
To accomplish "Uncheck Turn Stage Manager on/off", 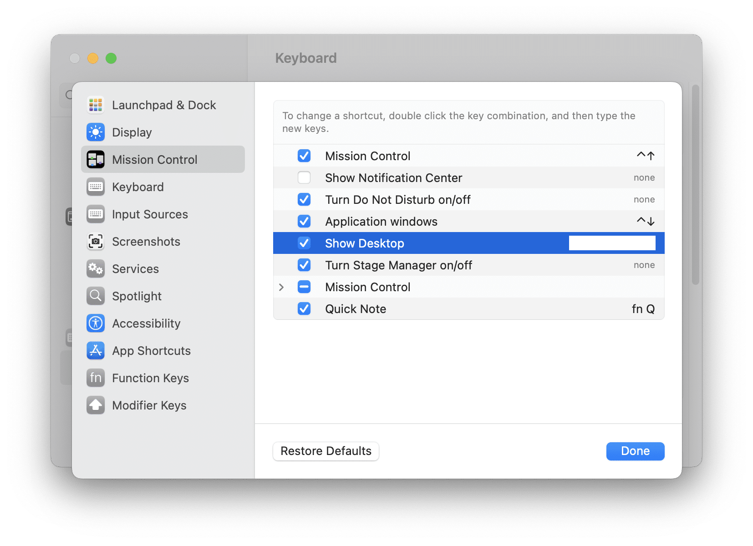I will (x=304, y=265).
